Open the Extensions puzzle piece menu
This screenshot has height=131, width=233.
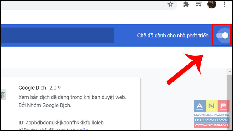(x=186, y=4)
